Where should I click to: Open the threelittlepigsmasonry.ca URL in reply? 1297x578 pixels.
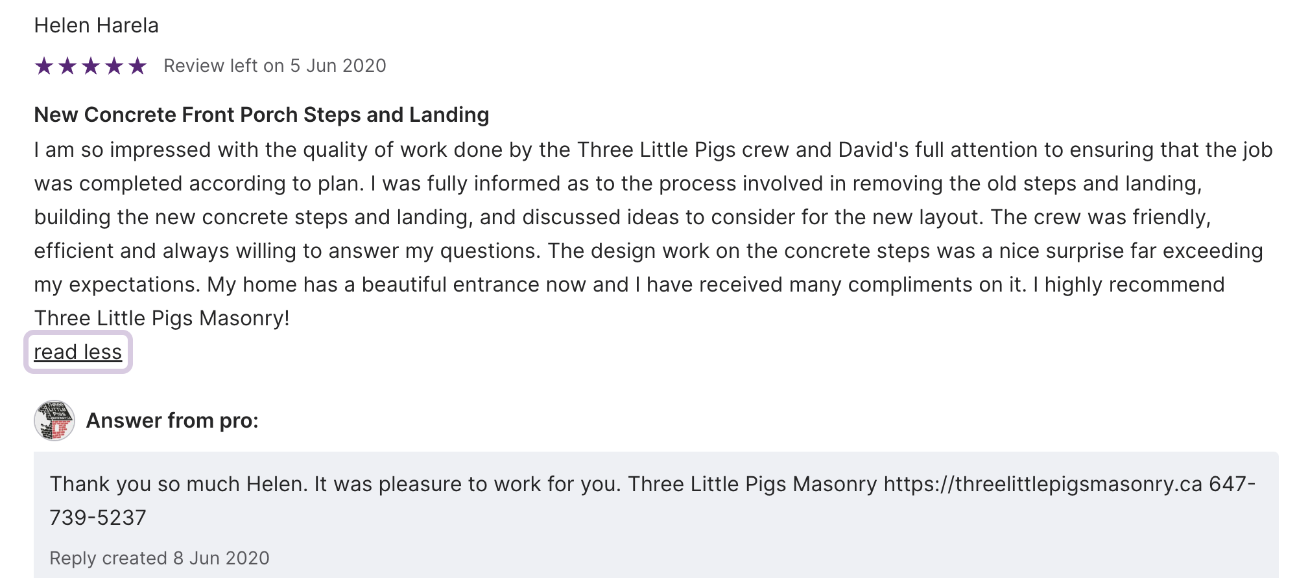[1043, 484]
